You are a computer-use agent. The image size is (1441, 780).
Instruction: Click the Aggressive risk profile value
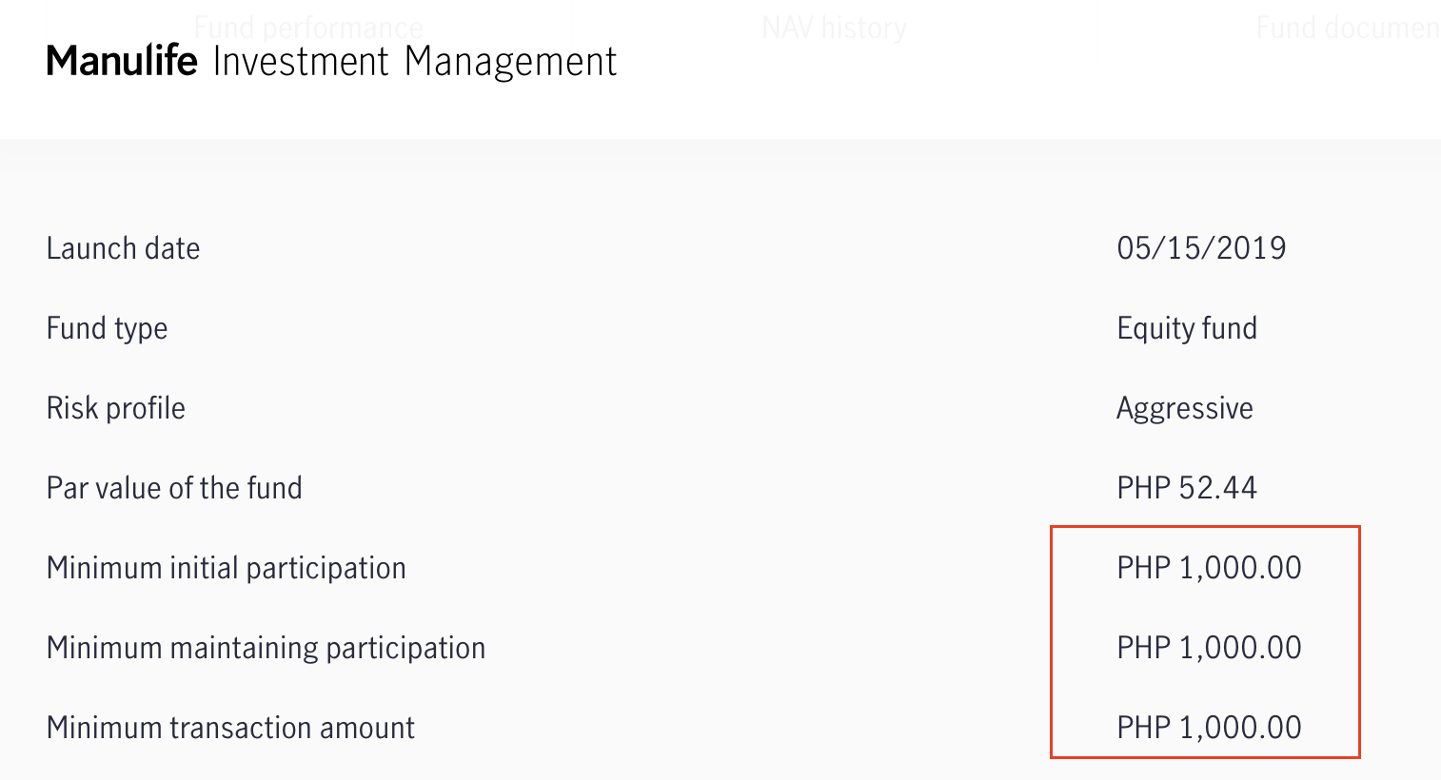[1185, 408]
